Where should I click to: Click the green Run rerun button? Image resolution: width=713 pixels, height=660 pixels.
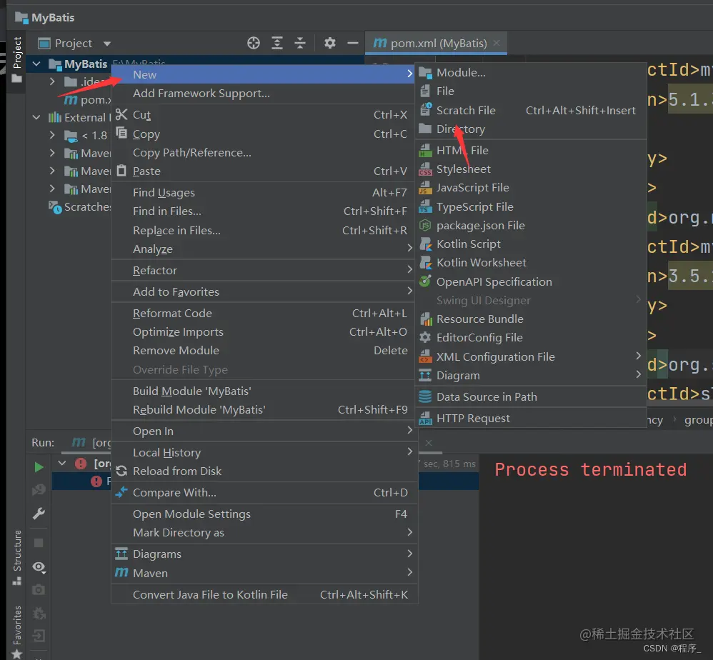pyautogui.click(x=39, y=467)
